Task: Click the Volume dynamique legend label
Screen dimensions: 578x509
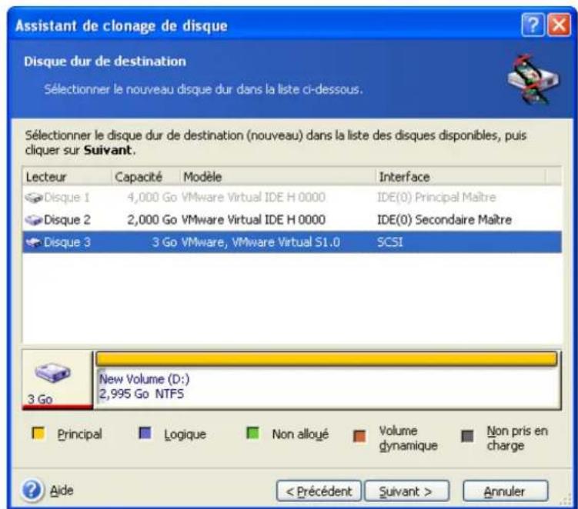Action: 408,438
